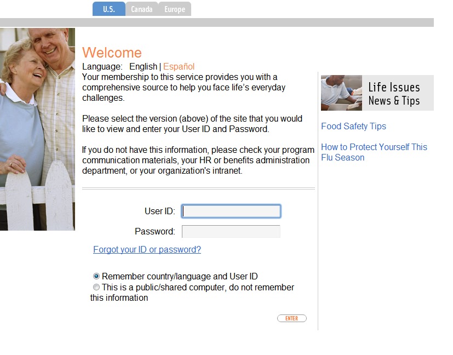
Task: Click into the Password field
Action: 231,231
